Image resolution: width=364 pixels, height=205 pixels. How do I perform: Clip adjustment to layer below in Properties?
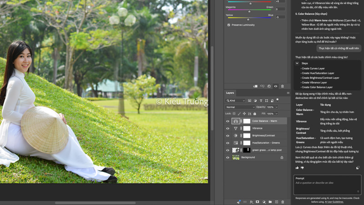click(255, 86)
